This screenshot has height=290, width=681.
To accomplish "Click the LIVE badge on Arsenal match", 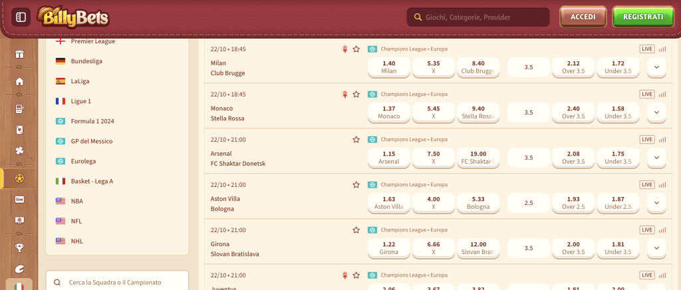I will (x=647, y=140).
